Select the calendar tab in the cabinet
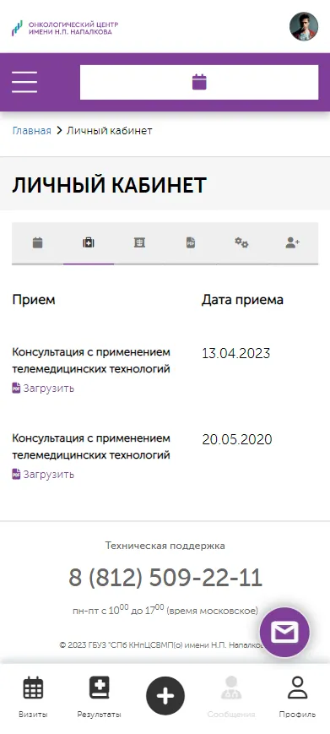This screenshot has height=734, width=330. pos(37,243)
